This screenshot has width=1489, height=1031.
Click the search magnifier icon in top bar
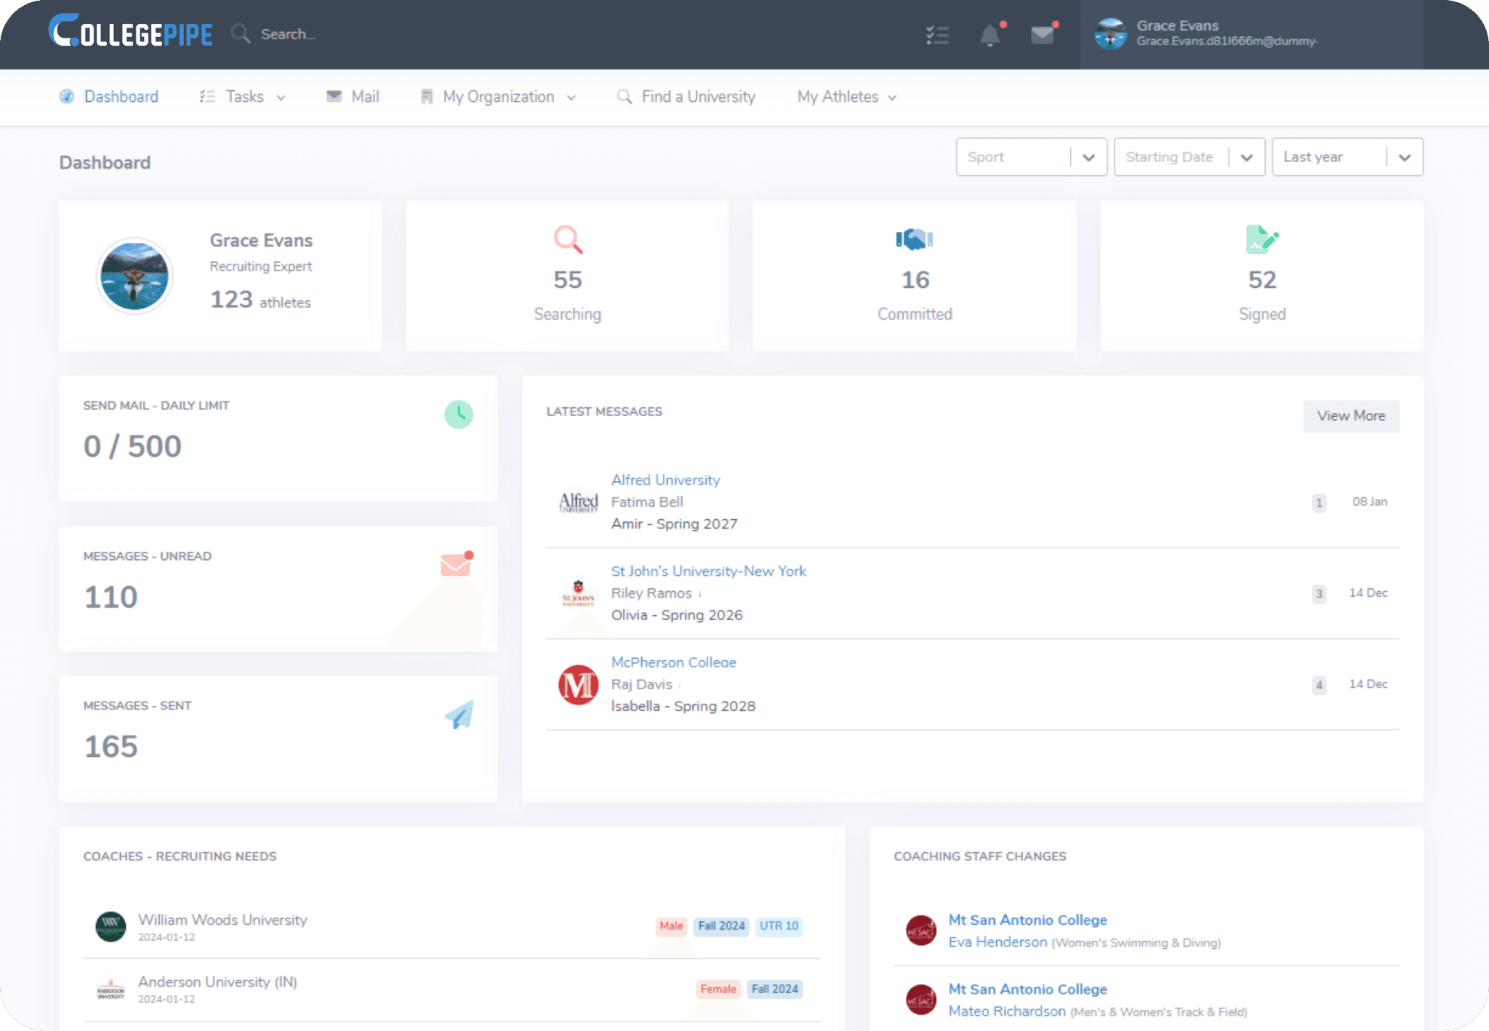pyautogui.click(x=240, y=34)
